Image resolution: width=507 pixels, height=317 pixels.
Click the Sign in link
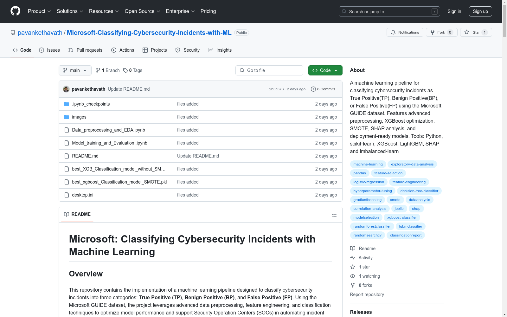[454, 11]
